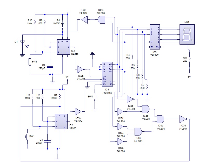Click the IC5 74LS47 decoder chip
The width and height of the screenshot is (205, 164).
pos(155,37)
